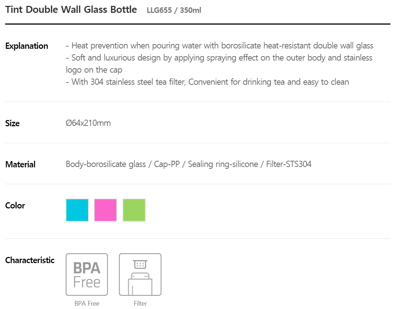Click the Ø64x210mm size value

pyautogui.click(x=88, y=123)
